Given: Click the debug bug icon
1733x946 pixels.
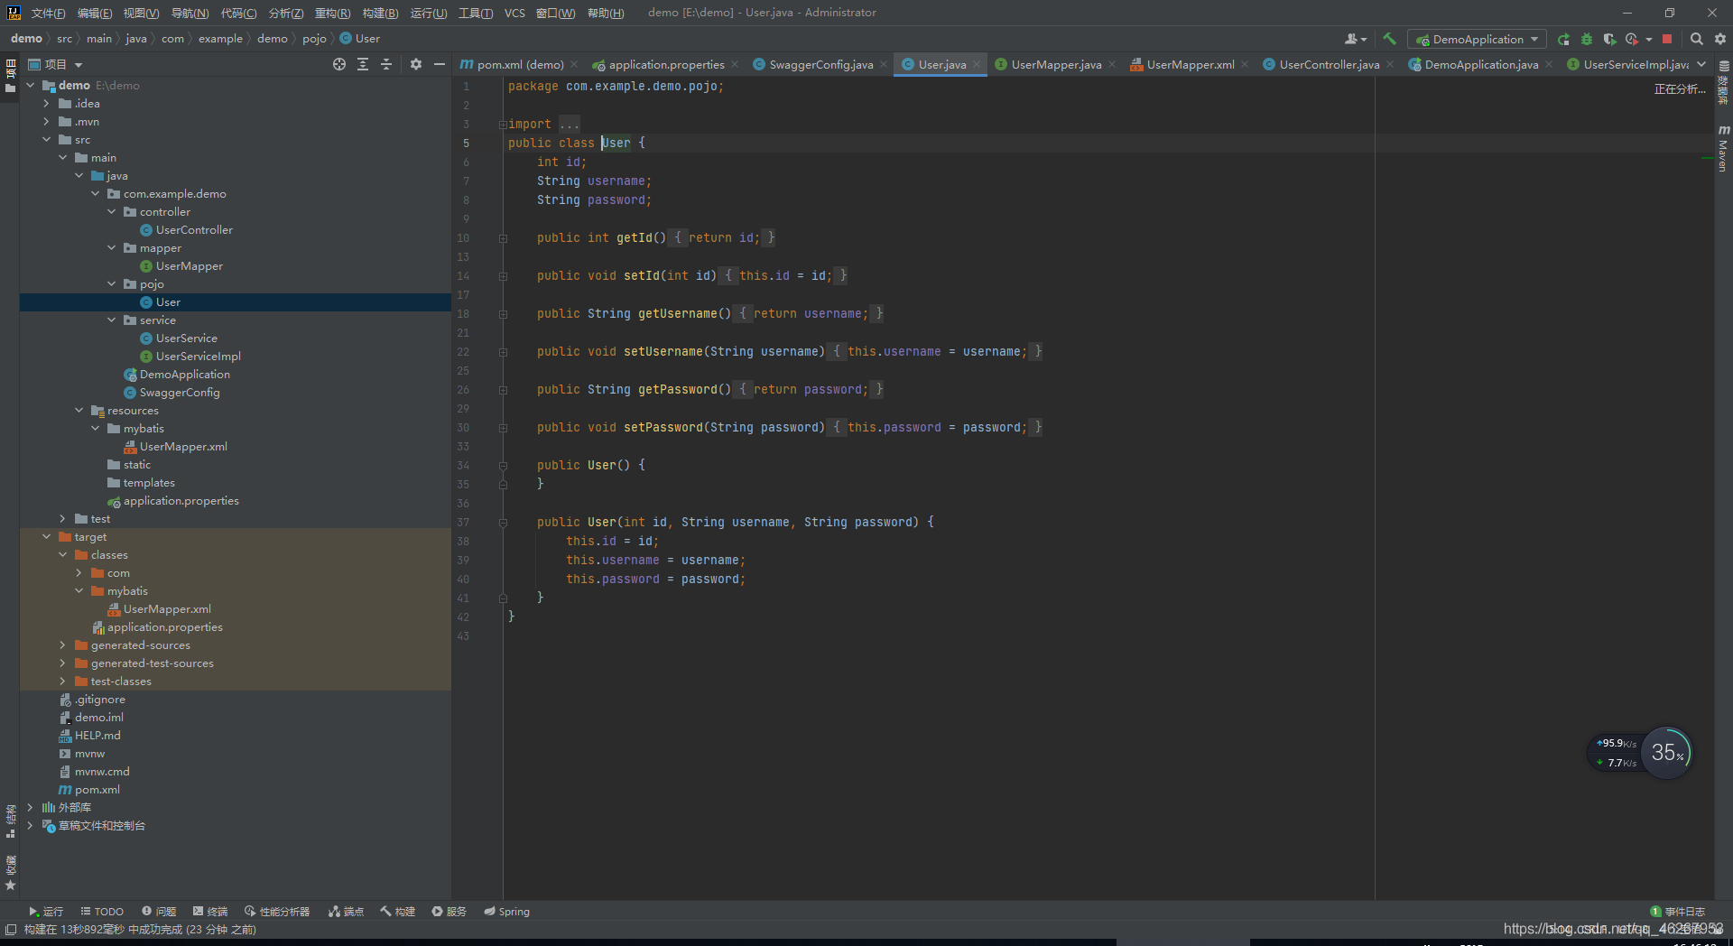Looking at the screenshot, I should (1587, 39).
